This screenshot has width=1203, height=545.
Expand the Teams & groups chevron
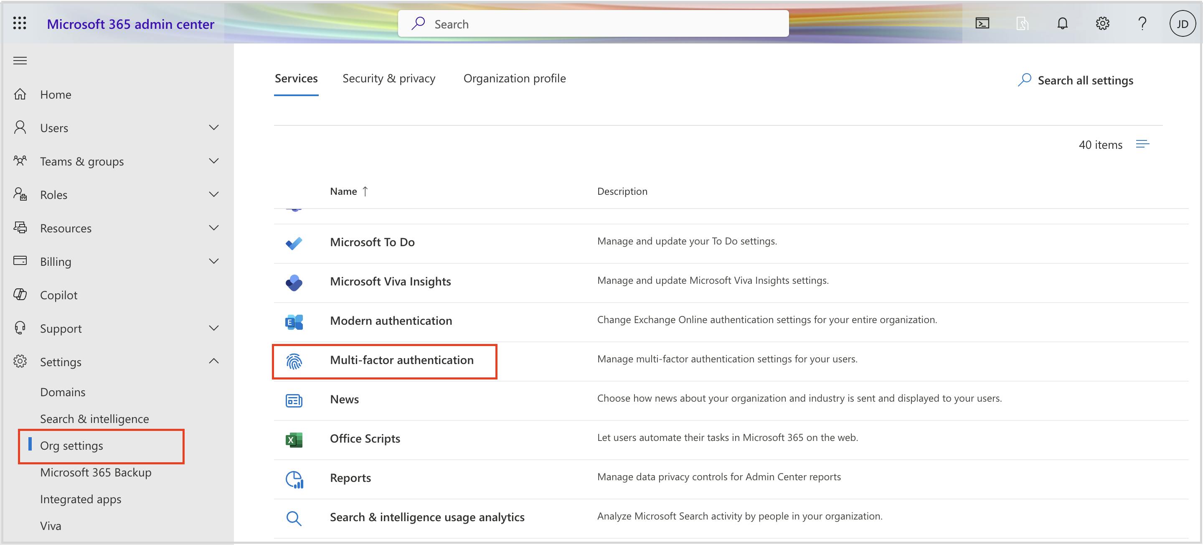[x=214, y=161]
